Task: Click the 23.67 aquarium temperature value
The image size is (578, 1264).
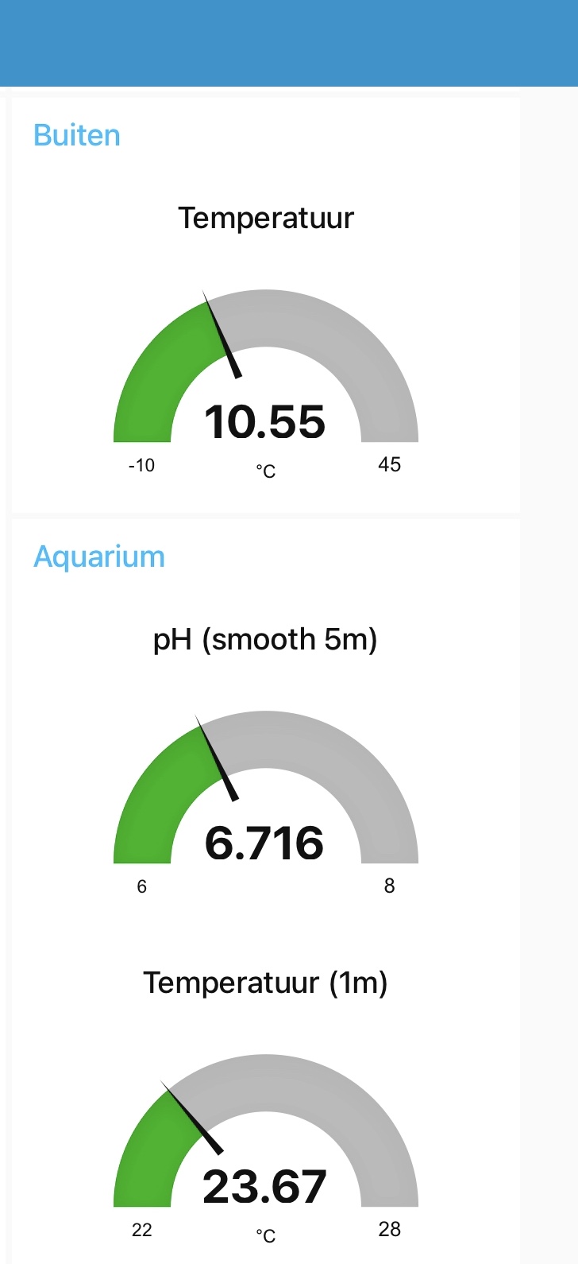Action: coord(265,1187)
